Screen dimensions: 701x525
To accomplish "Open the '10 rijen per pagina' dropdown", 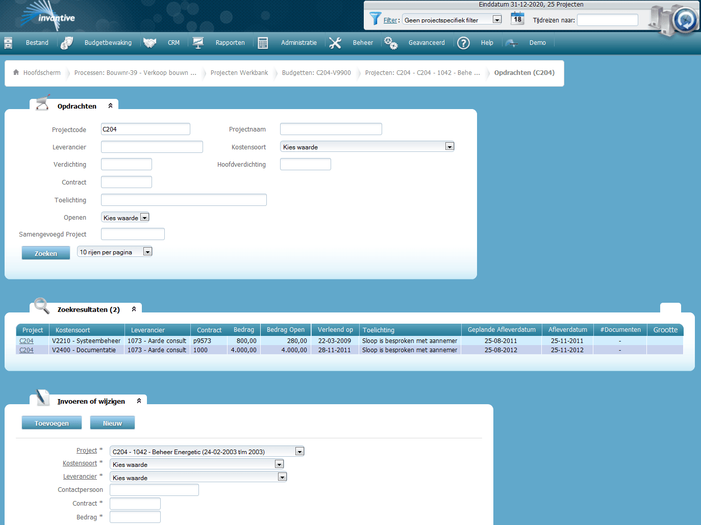I will click(147, 251).
